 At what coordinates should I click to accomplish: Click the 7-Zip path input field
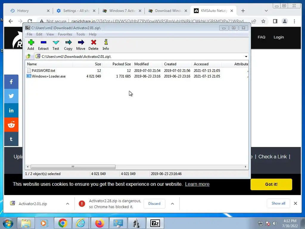pyautogui.click(x=139, y=56)
